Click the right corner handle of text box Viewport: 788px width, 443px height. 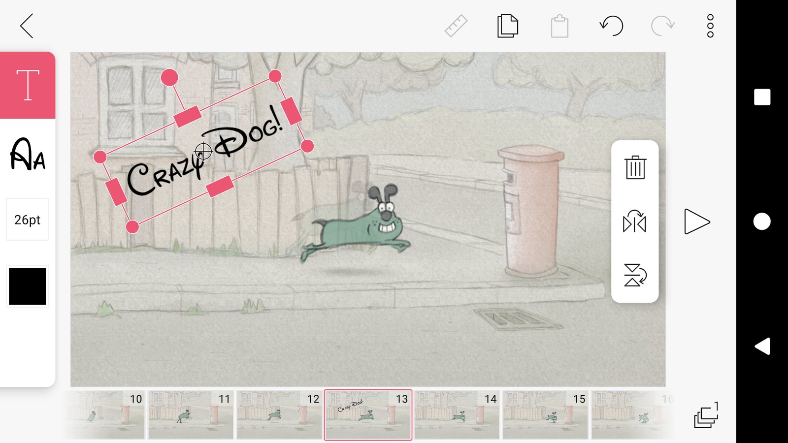pyautogui.click(x=307, y=146)
